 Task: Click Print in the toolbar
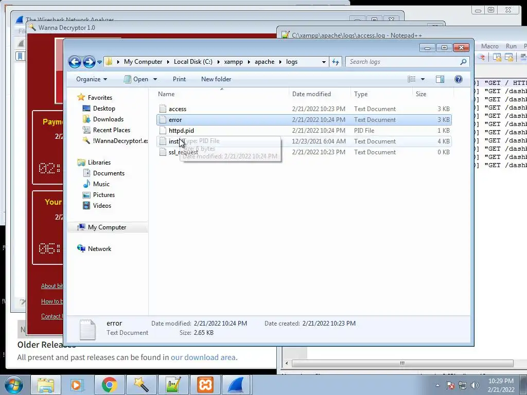[x=179, y=79]
